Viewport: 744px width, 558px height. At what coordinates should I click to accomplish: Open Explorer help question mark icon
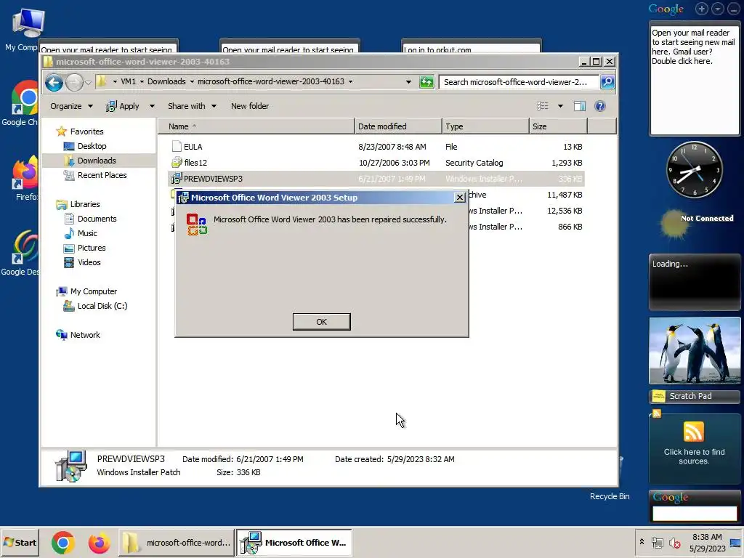coord(599,106)
